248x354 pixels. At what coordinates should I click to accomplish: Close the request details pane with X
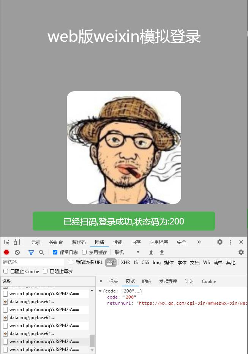click(x=101, y=281)
